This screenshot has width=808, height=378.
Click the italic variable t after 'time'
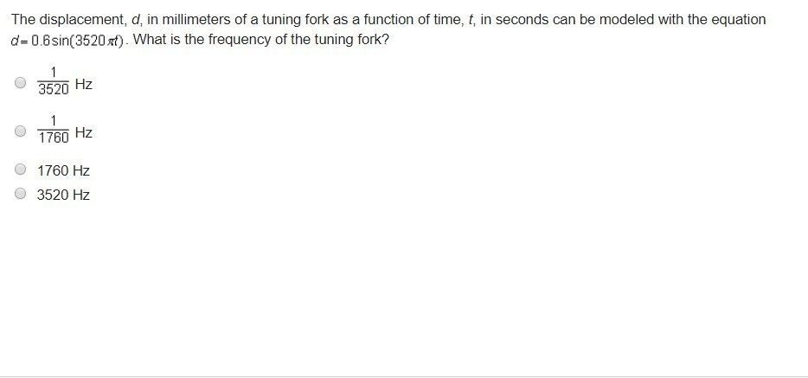point(470,20)
